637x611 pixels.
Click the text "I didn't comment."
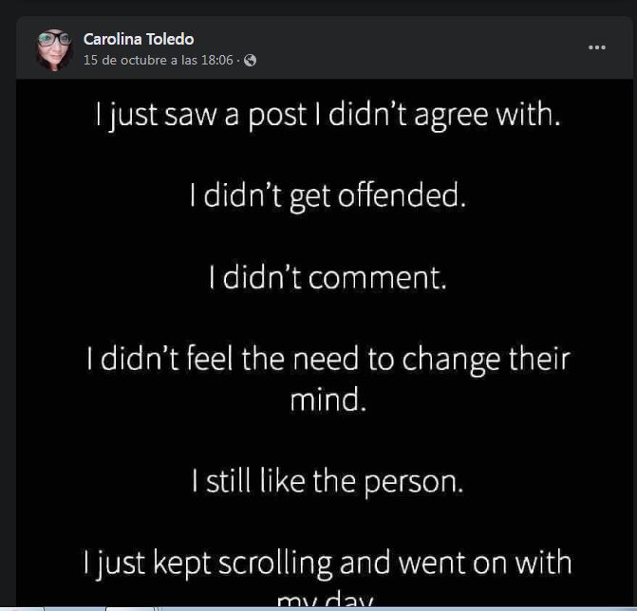coord(328,278)
